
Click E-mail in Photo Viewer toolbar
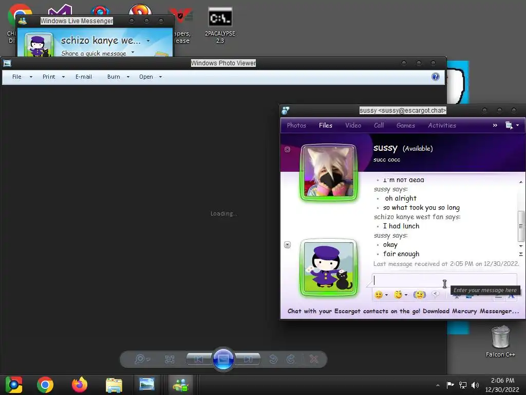pyautogui.click(x=84, y=77)
